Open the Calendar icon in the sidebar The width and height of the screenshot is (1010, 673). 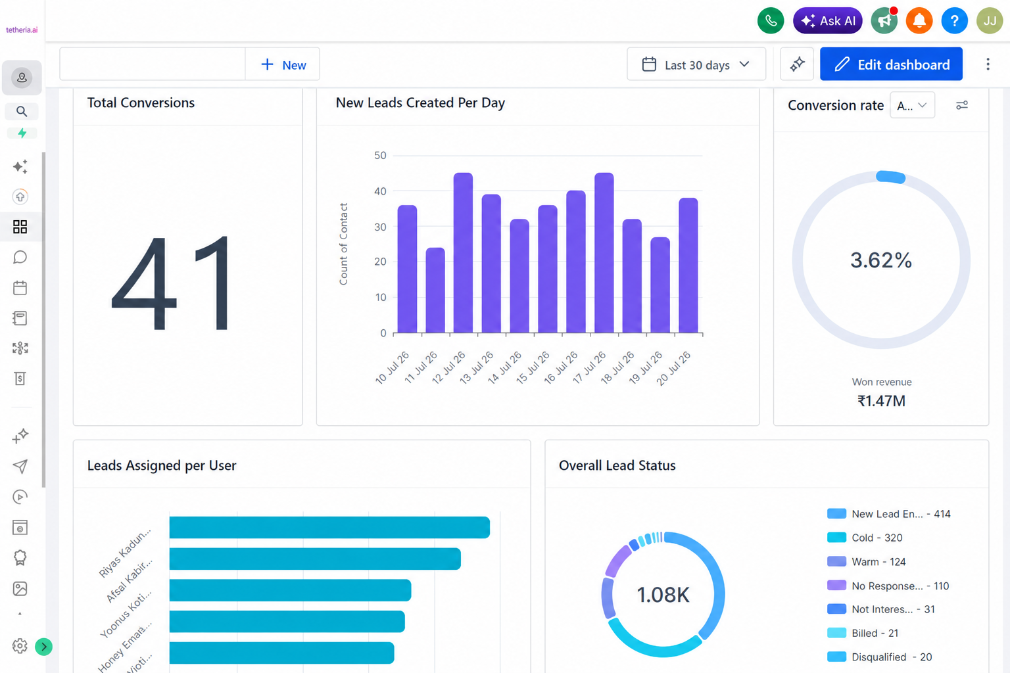(20, 287)
